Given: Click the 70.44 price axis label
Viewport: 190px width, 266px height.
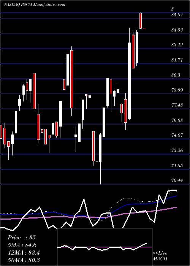Looking at the screenshot, I should tap(177, 180).
